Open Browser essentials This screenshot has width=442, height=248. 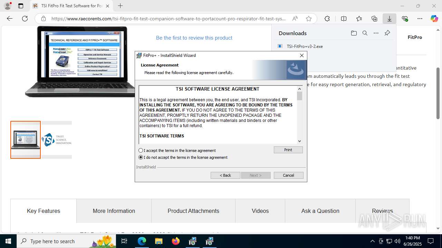(x=405, y=19)
